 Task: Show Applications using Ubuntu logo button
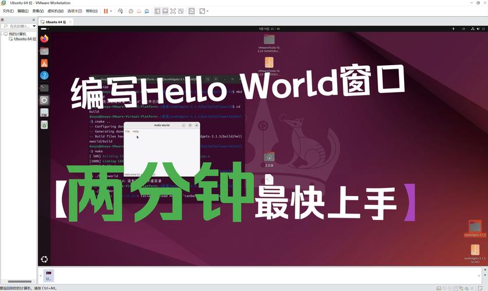pos(44,259)
